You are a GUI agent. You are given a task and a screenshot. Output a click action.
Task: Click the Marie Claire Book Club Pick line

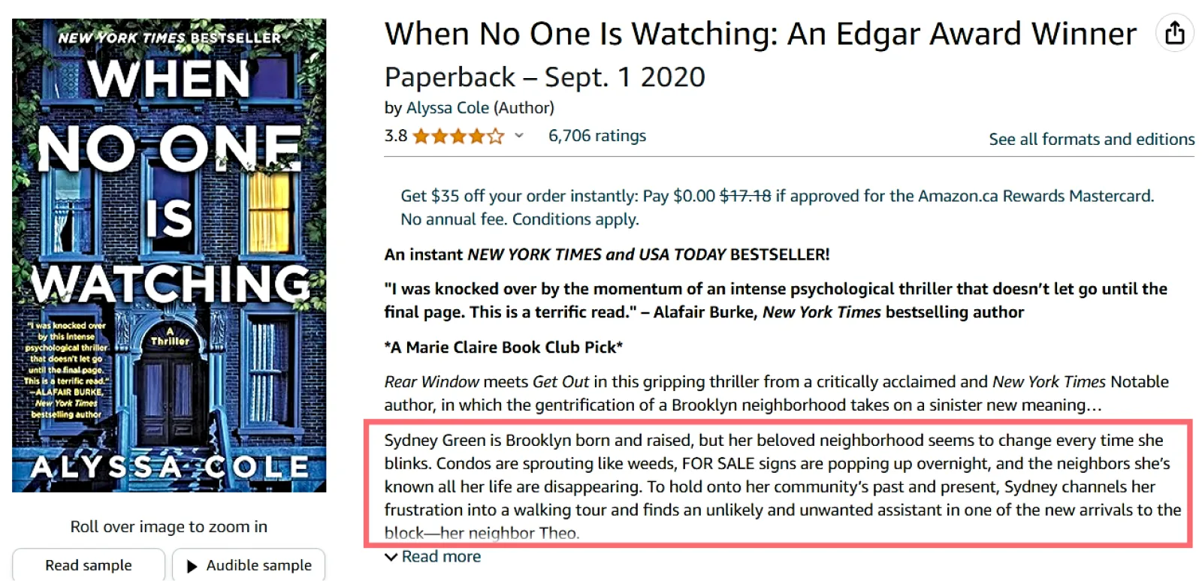pos(503,348)
